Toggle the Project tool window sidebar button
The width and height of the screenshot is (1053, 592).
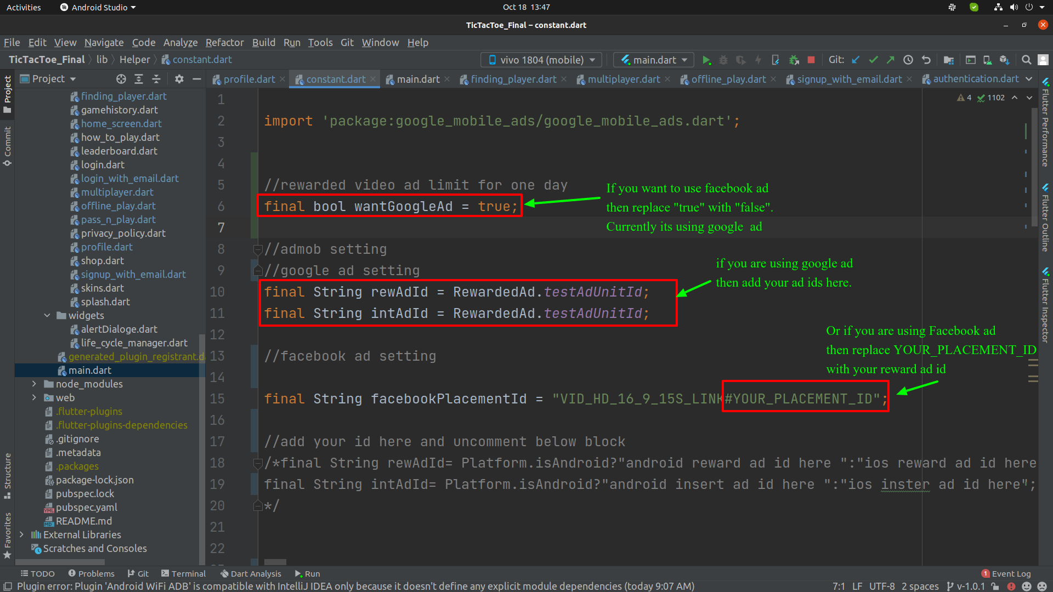[x=7, y=94]
